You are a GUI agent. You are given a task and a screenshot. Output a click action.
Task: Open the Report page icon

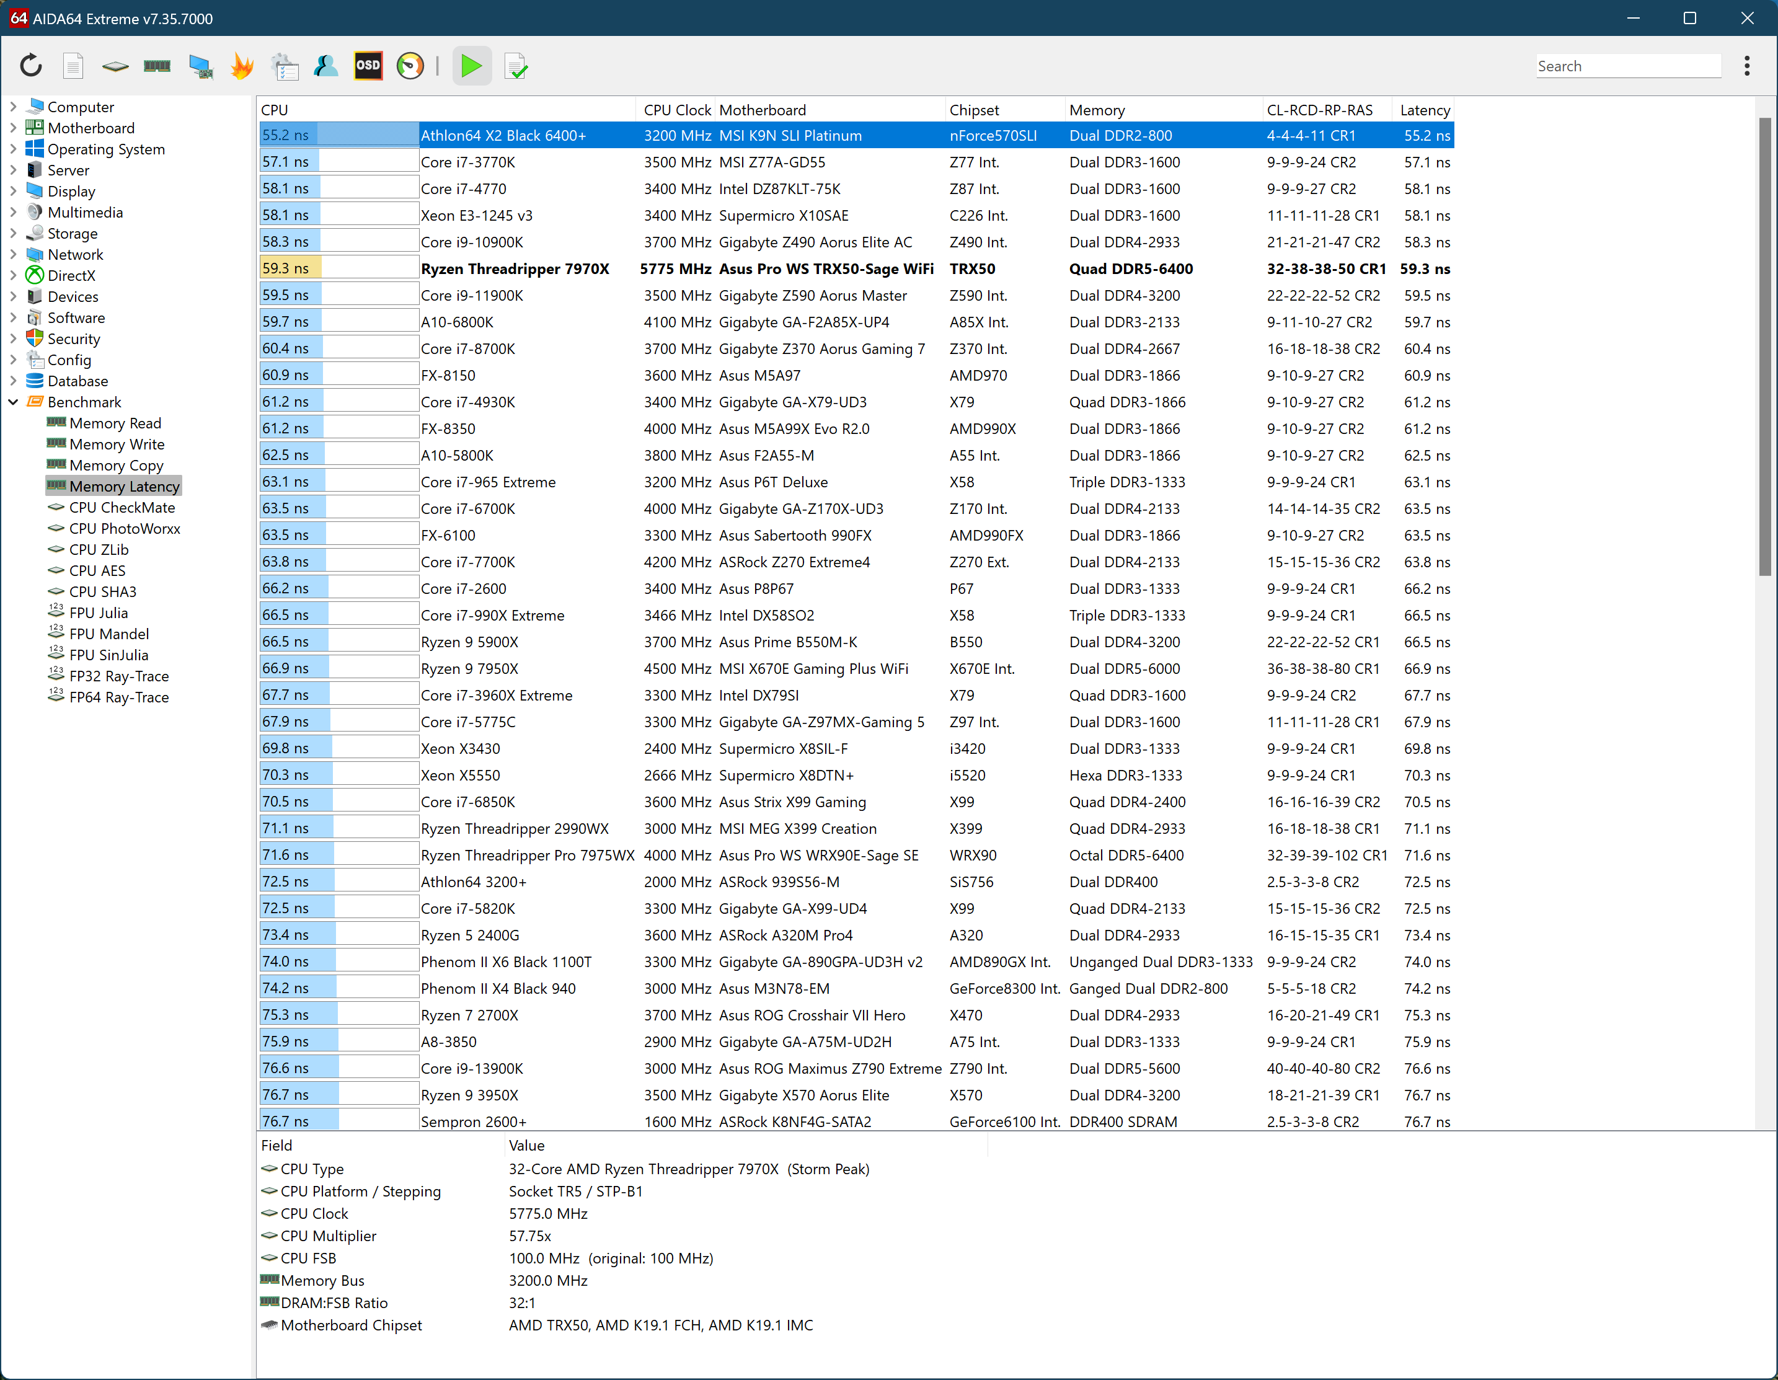pos(73,66)
